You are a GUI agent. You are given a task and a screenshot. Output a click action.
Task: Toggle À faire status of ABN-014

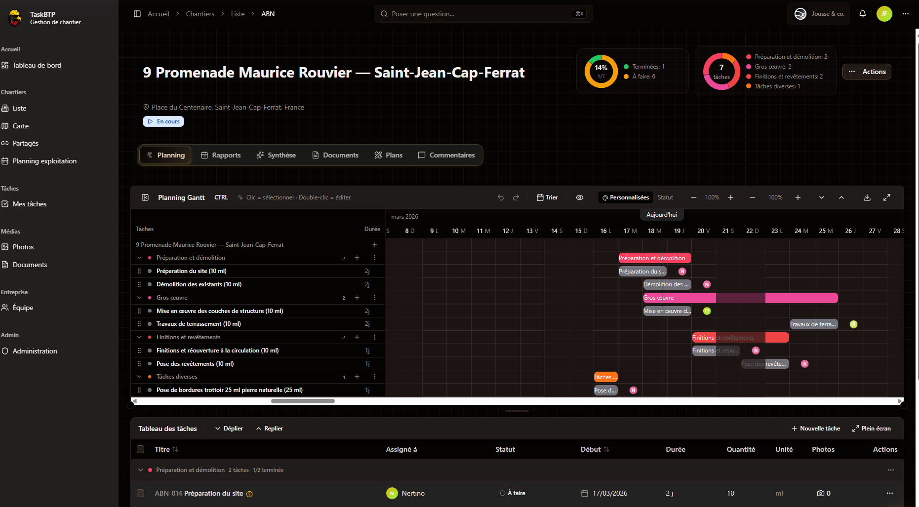pyautogui.click(x=513, y=493)
